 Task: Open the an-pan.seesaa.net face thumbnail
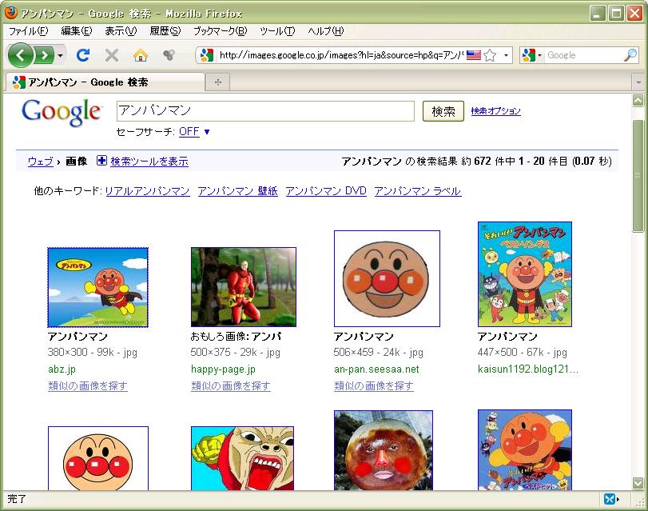(387, 278)
